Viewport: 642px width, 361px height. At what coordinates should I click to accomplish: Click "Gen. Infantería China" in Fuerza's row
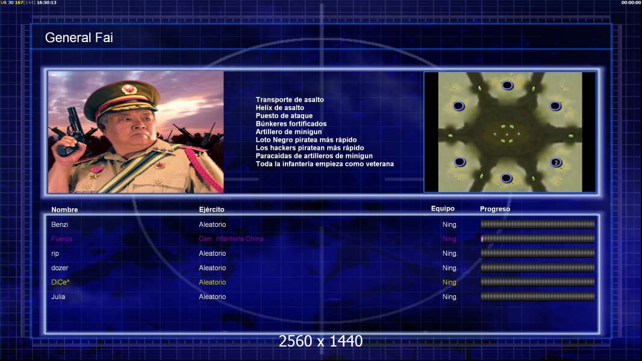tap(231, 239)
